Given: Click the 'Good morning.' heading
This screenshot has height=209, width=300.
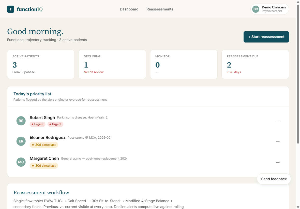Looking at the screenshot, I should click(35, 31).
